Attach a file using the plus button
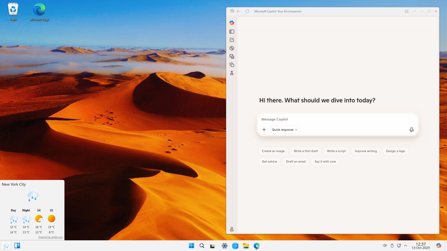This screenshot has width=447, height=251. pyautogui.click(x=264, y=130)
